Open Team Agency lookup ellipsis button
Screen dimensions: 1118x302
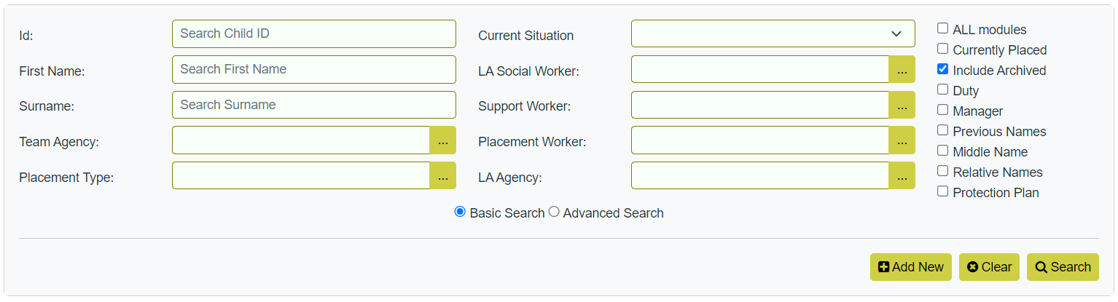[x=442, y=140]
